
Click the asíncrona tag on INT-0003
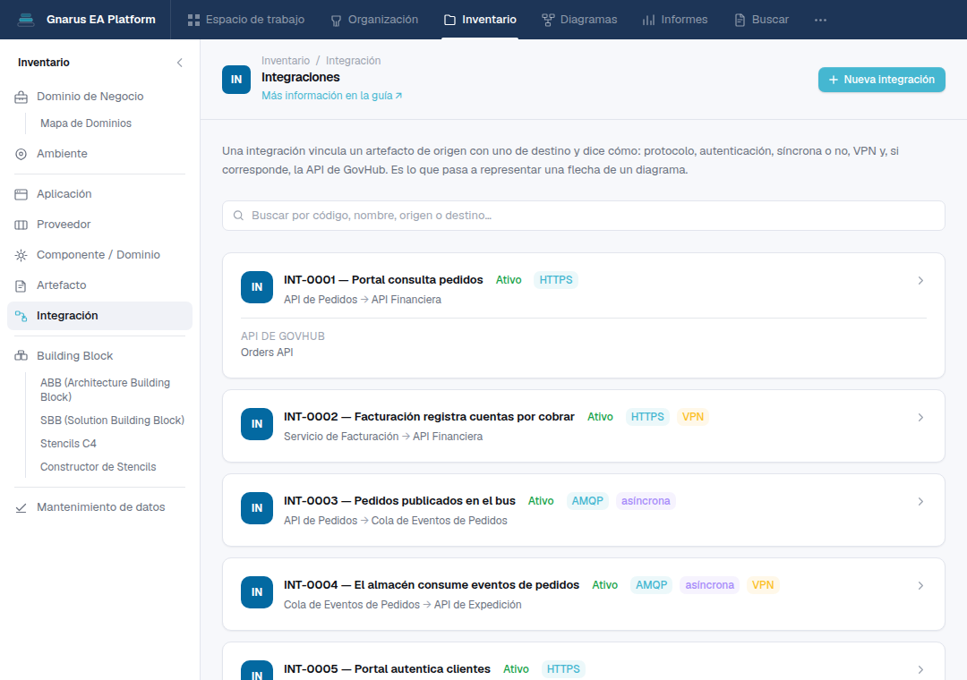point(646,500)
